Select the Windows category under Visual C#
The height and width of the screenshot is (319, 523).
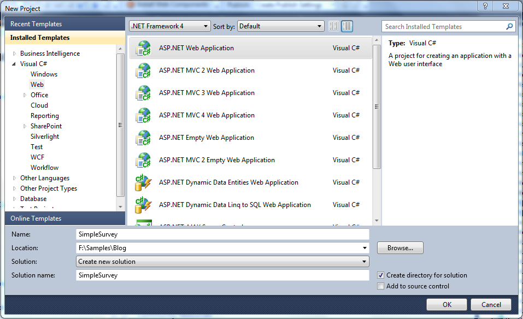point(44,74)
